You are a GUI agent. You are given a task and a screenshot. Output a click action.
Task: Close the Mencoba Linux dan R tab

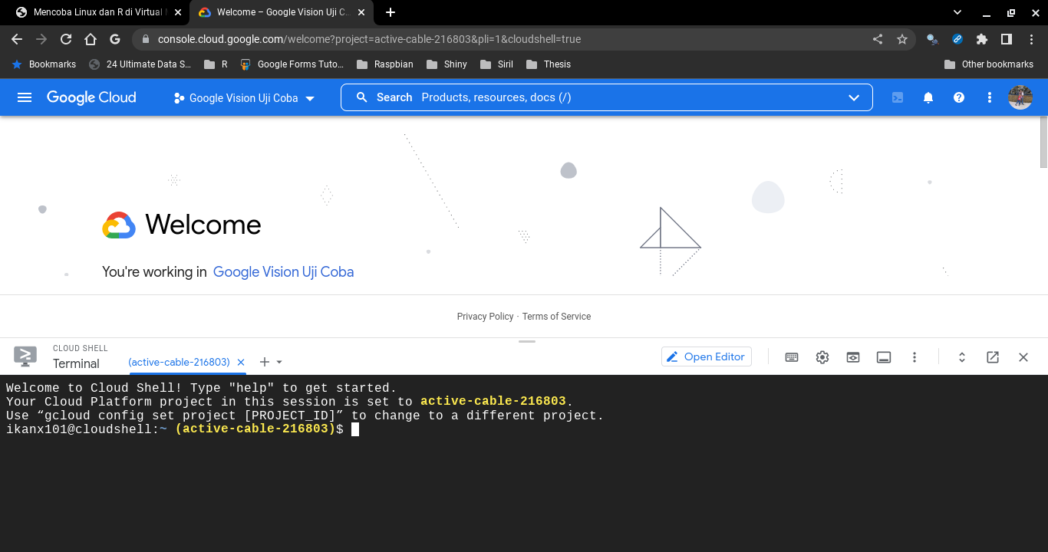coord(178,12)
